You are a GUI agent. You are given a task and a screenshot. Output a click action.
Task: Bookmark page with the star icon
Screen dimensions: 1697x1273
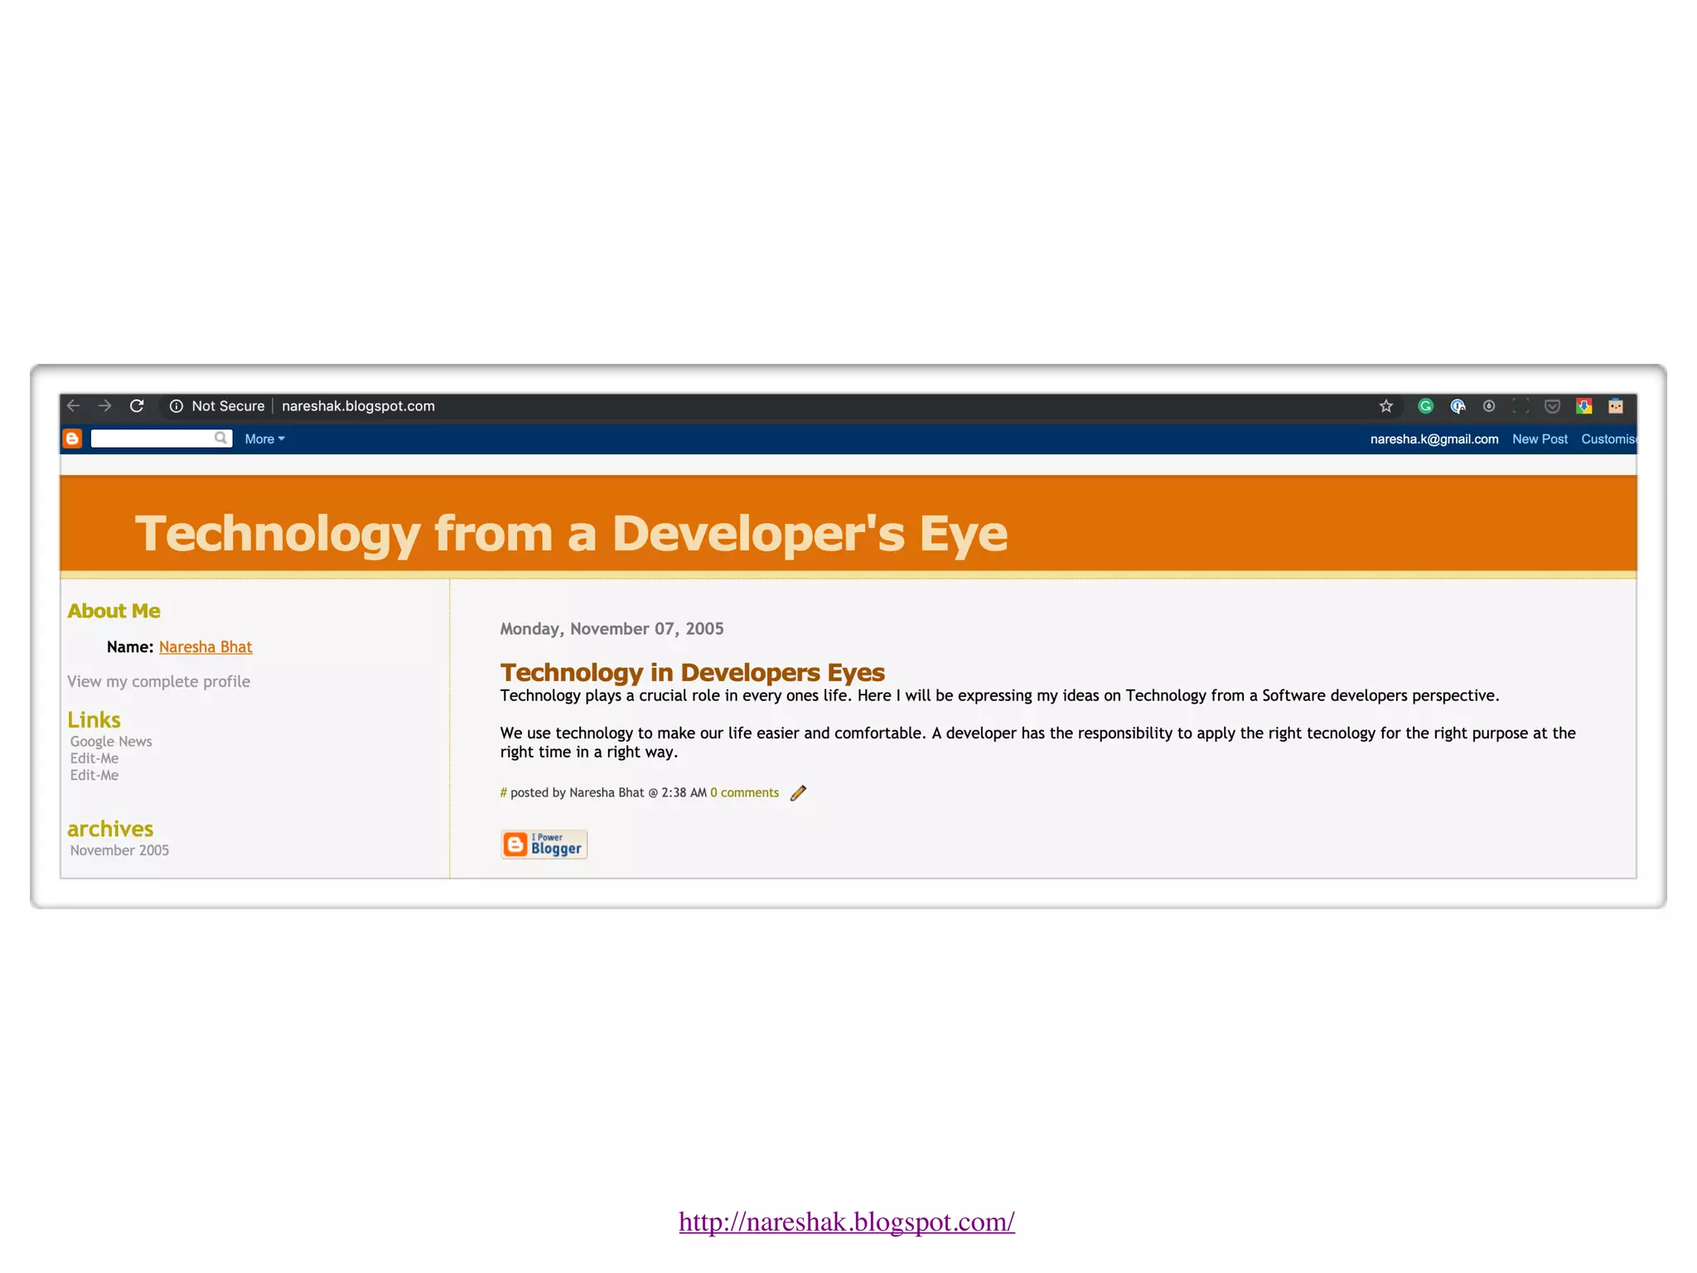click(x=1386, y=406)
